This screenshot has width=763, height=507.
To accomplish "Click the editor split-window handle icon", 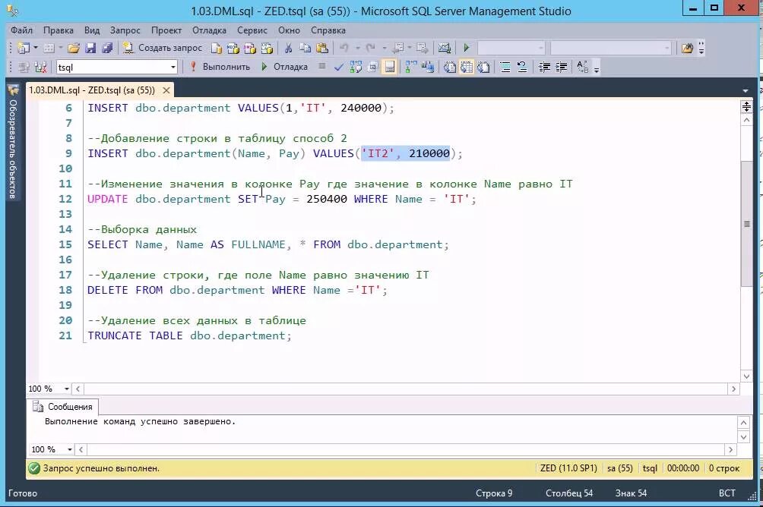I will tap(746, 106).
